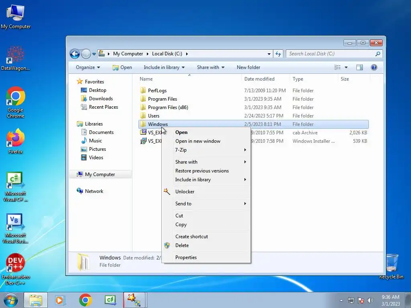This screenshot has height=308, width=411.
Task: Click the Explorer Forward arrow button
Action: [x=86, y=54]
